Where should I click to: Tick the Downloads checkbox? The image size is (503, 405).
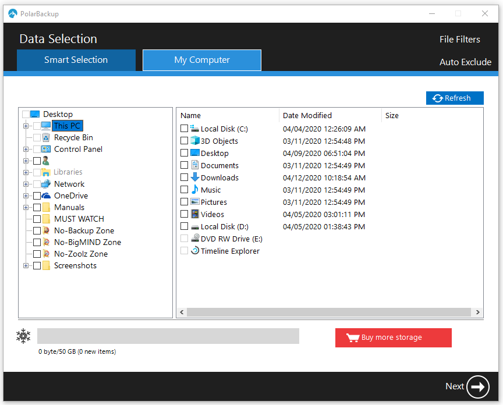[184, 177]
